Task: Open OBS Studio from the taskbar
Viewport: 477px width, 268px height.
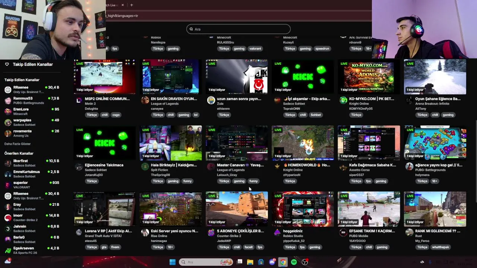Action: coord(305,262)
